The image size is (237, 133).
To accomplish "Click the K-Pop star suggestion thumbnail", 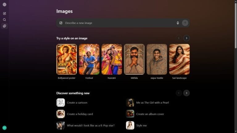I will [x=60, y=126].
